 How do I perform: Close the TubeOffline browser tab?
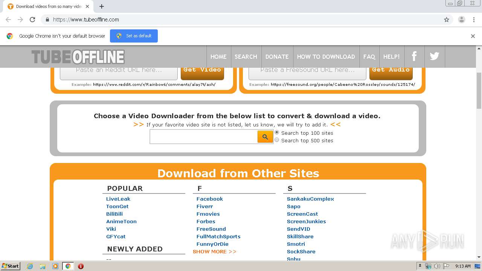coord(87,6)
